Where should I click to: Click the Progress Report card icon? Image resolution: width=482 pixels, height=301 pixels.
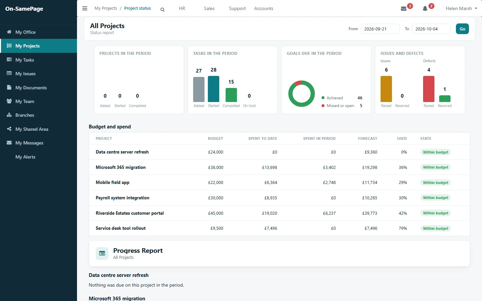[102, 254]
